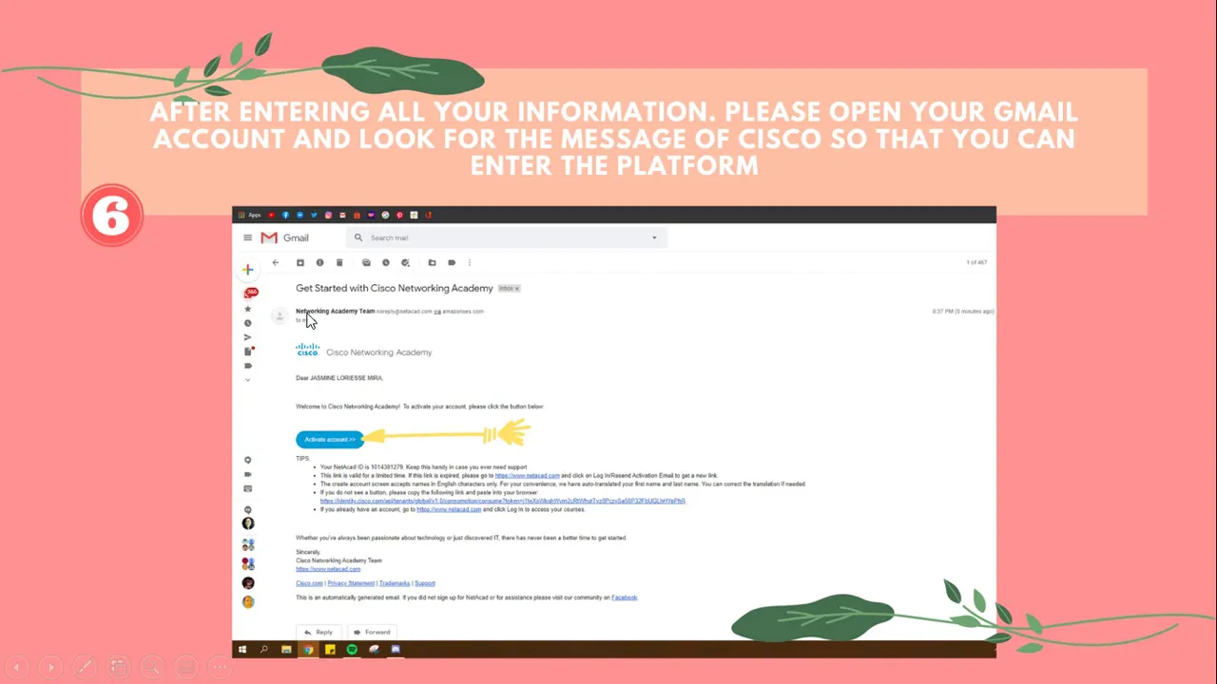Viewport: 1217px width, 684px height.
Task: Go back to inbox with back arrow
Action: click(x=276, y=262)
